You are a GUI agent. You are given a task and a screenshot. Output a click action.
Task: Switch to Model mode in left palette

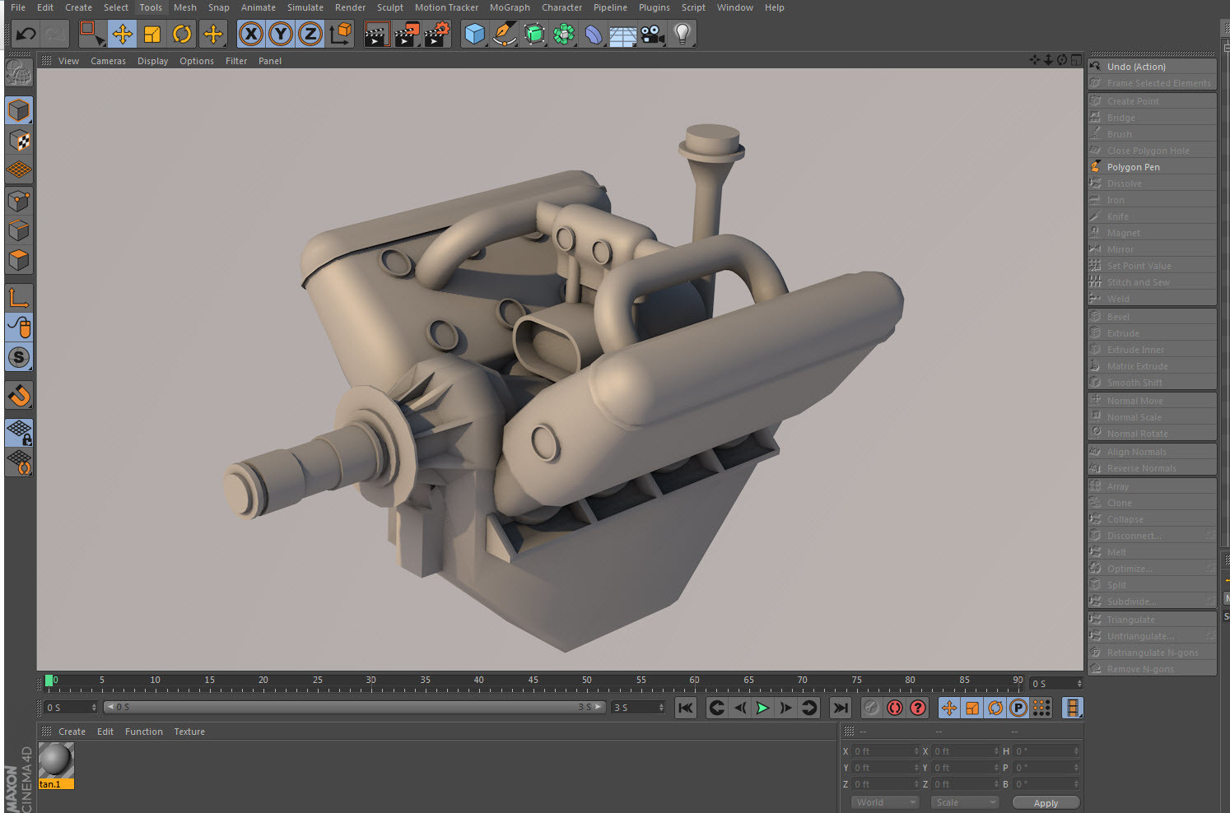coord(19,110)
